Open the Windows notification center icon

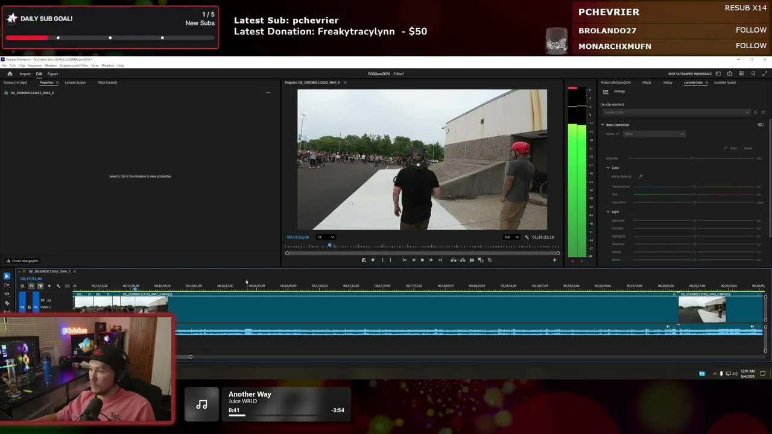tap(762, 374)
